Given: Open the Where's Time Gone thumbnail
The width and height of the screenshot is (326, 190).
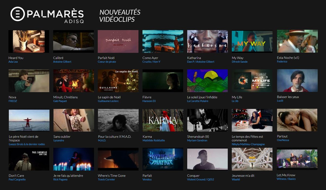Looking at the screenshot, I should coord(118,159).
